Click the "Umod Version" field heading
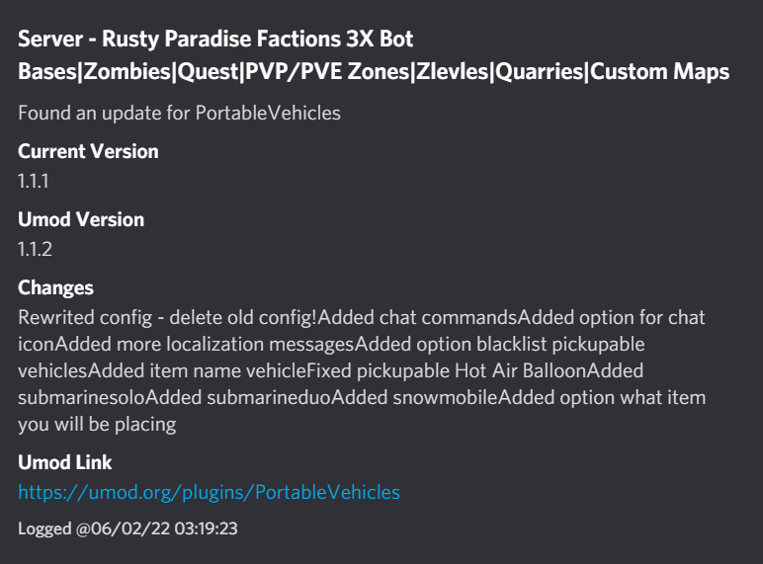This screenshot has height=564, width=763. pos(81,219)
